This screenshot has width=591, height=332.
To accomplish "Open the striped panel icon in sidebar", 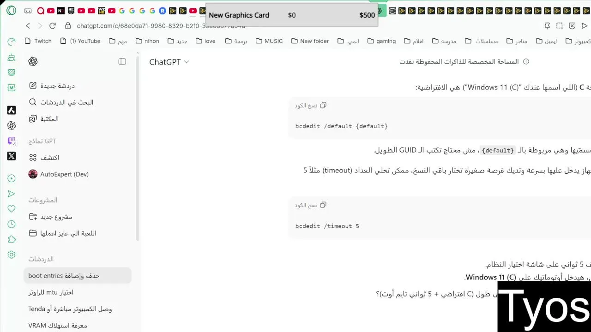I will pyautogui.click(x=12, y=72).
